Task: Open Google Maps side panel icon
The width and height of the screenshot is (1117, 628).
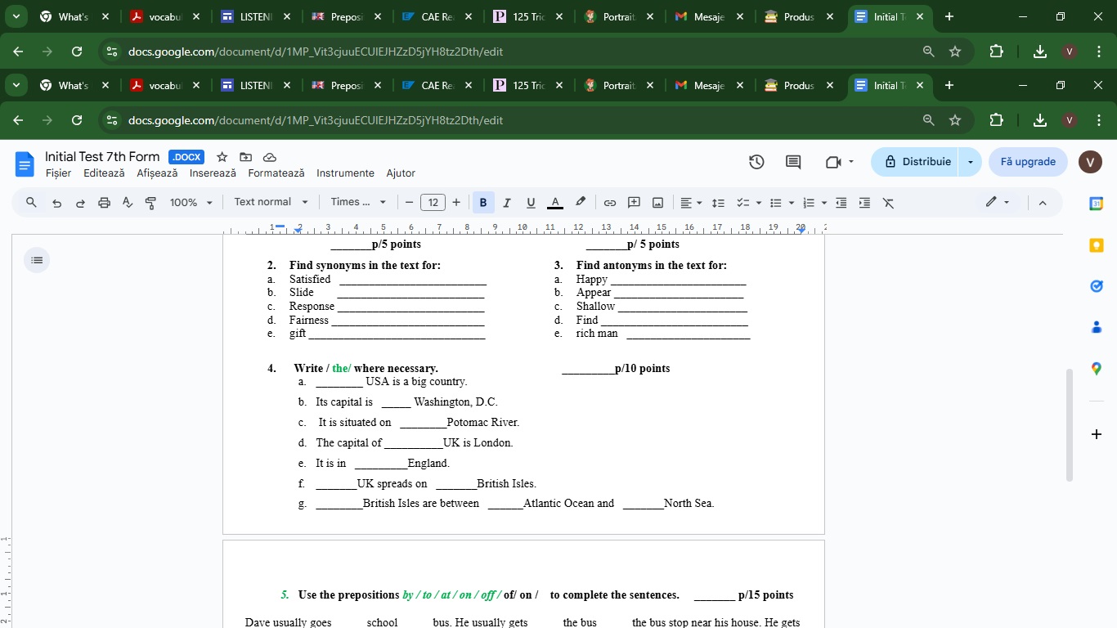Action: (x=1097, y=369)
